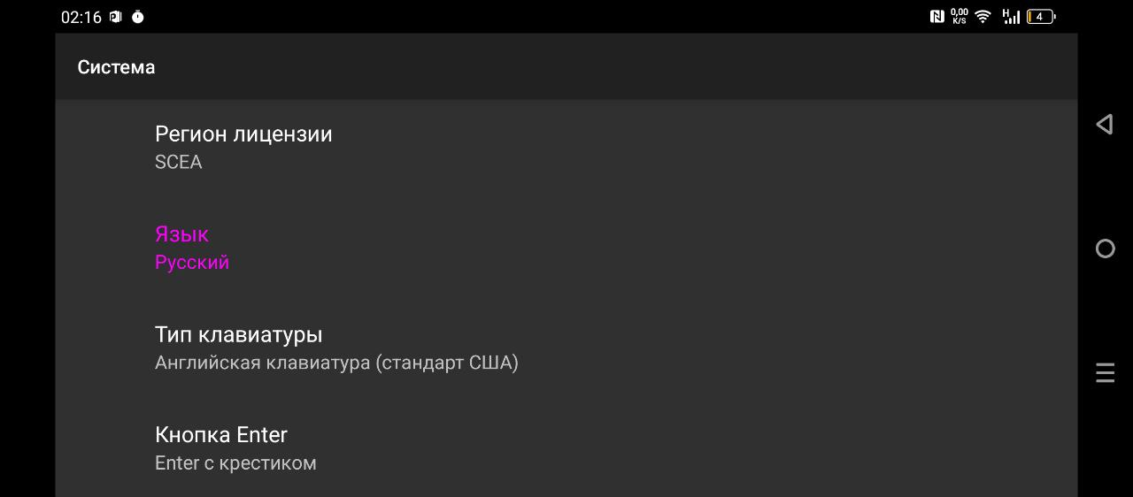This screenshot has height=497, width=1133.
Task: Open the highlighted Язык setting
Action: point(181,234)
